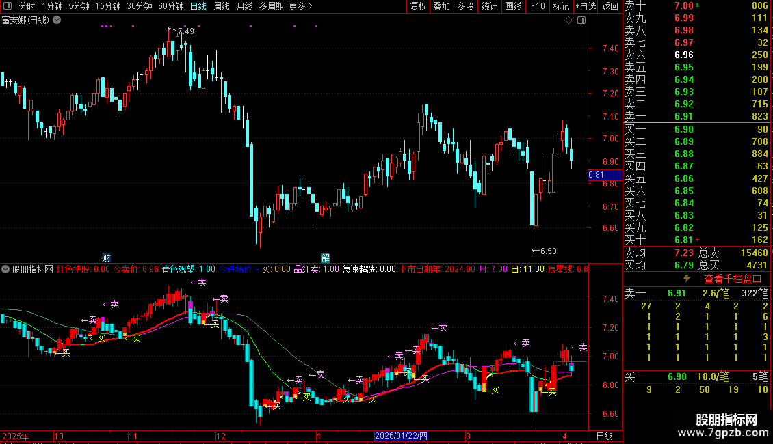The image size is (773, 444).
Task: Expand the 股朋指标网 indicator dropdown circle
Action: [5, 269]
